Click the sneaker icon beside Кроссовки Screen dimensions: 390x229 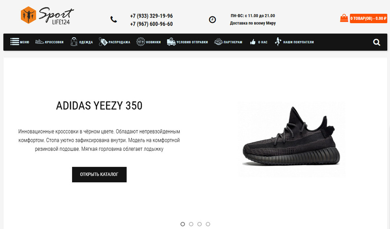(39, 42)
